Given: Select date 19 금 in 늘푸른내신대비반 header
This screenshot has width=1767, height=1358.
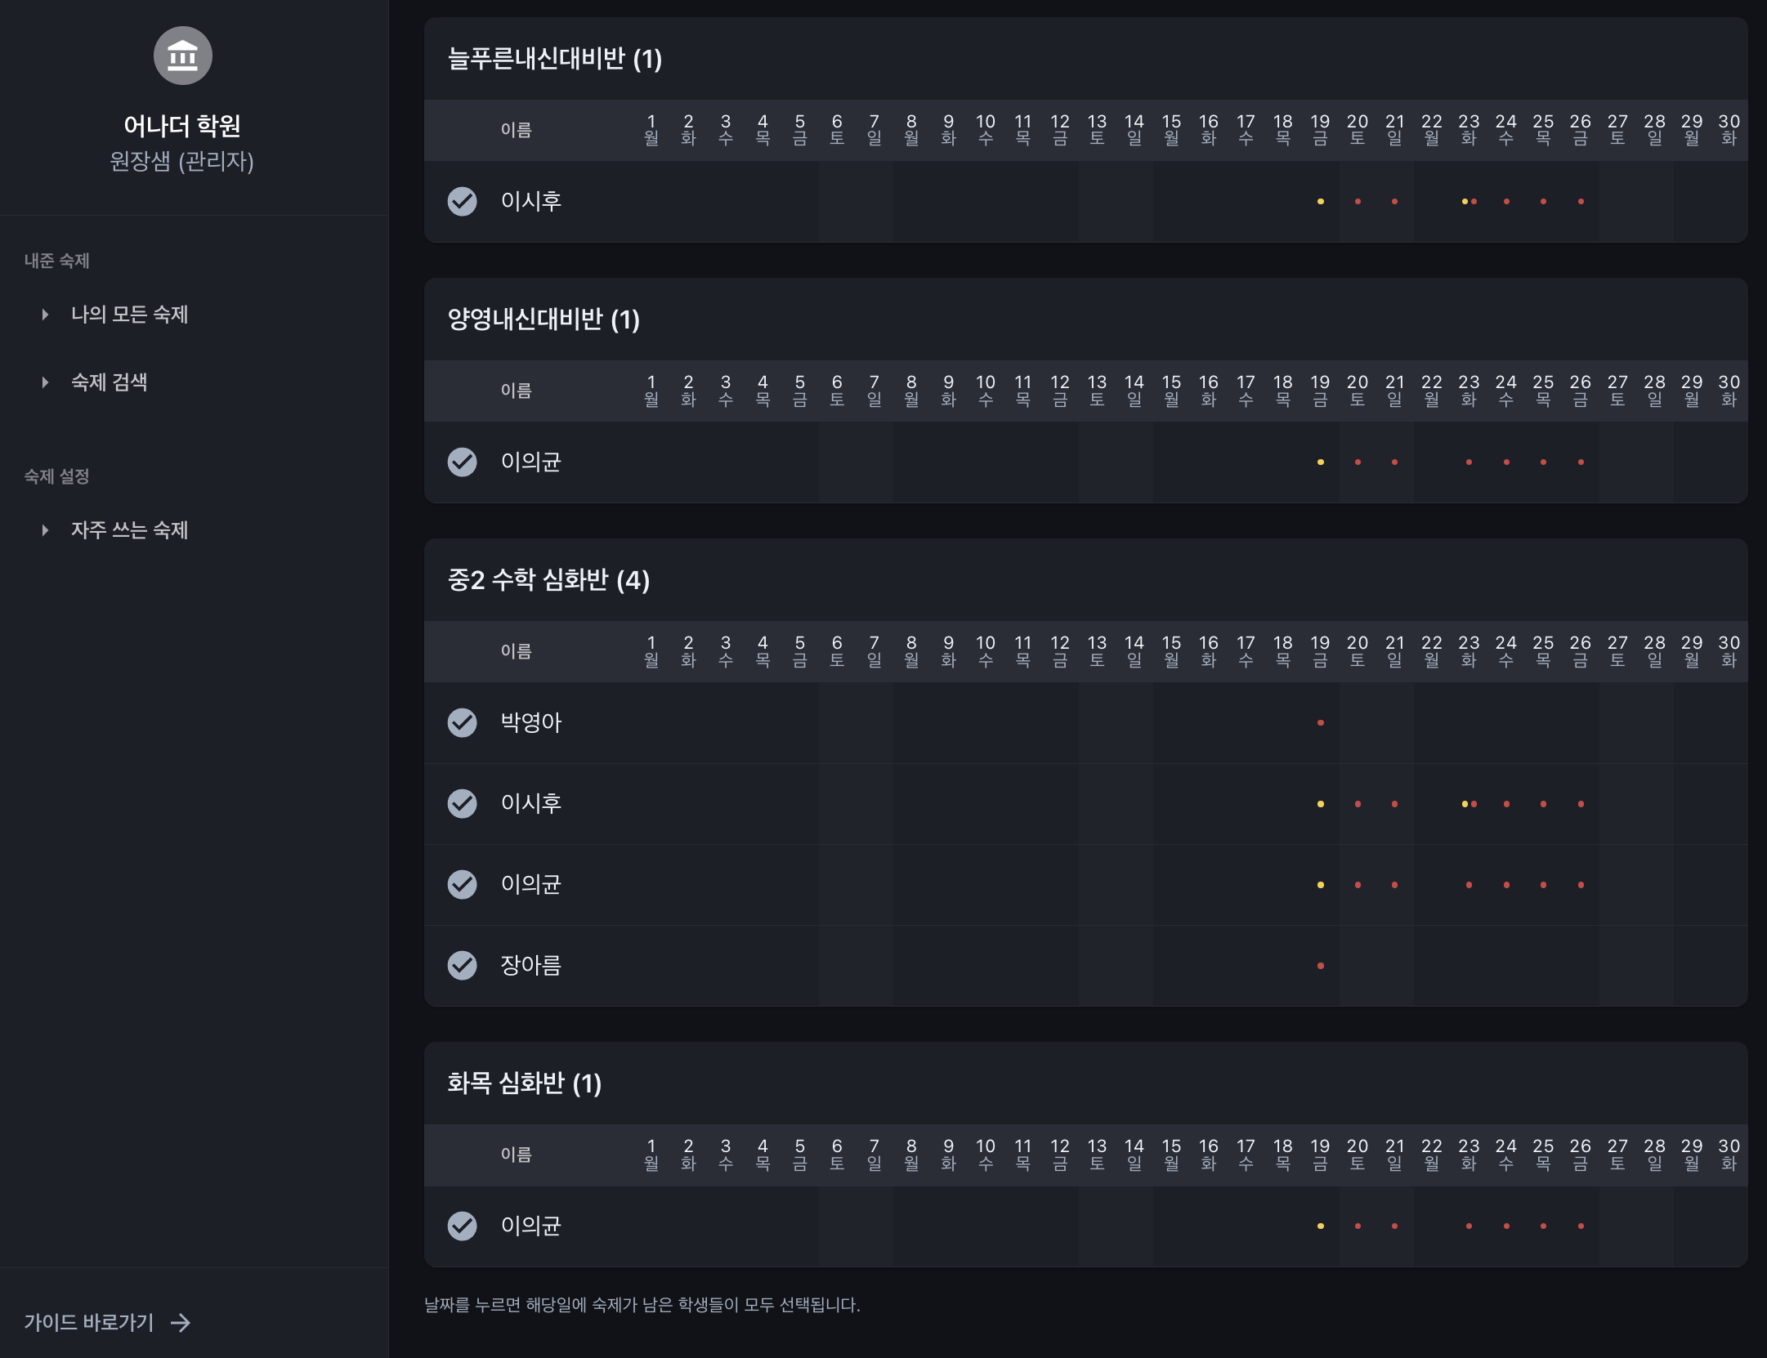Looking at the screenshot, I should tap(1320, 130).
